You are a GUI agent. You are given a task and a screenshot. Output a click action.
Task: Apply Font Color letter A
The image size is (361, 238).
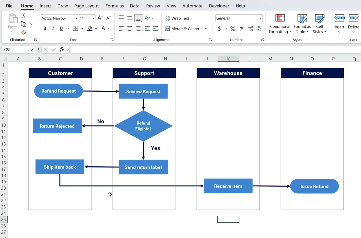tap(103, 28)
